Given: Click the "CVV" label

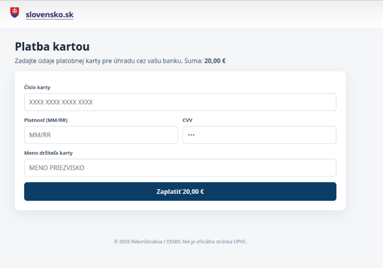Looking at the screenshot, I should (187, 120).
